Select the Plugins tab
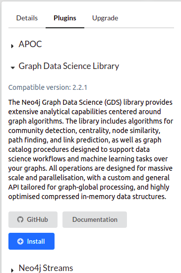Screen dimensions: 181x273 (65, 18)
